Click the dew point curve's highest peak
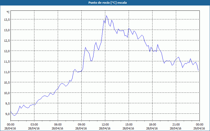 point(106,16)
